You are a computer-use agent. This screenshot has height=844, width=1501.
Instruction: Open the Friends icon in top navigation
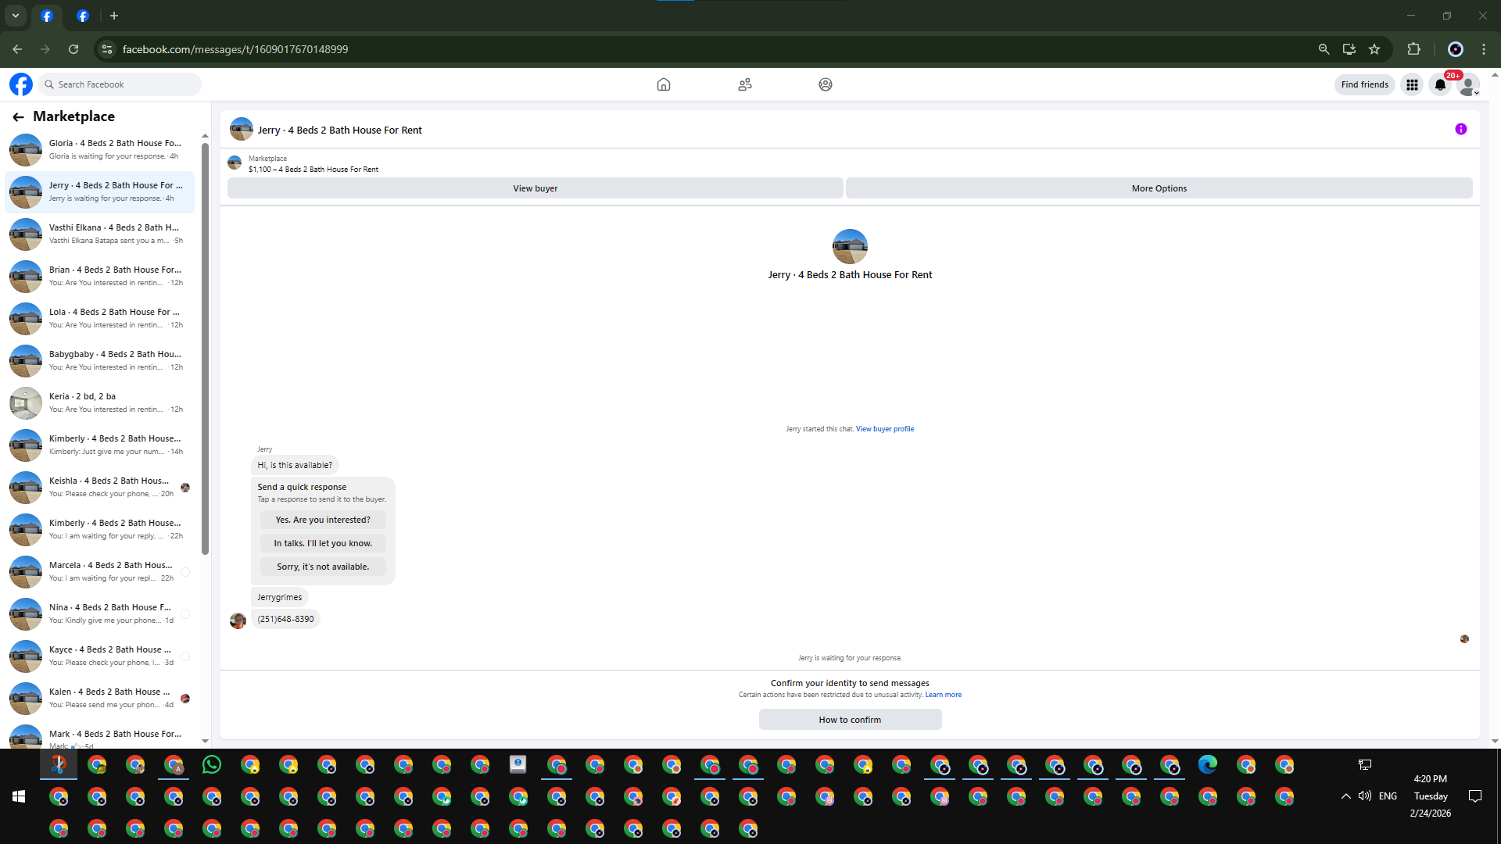tap(744, 84)
